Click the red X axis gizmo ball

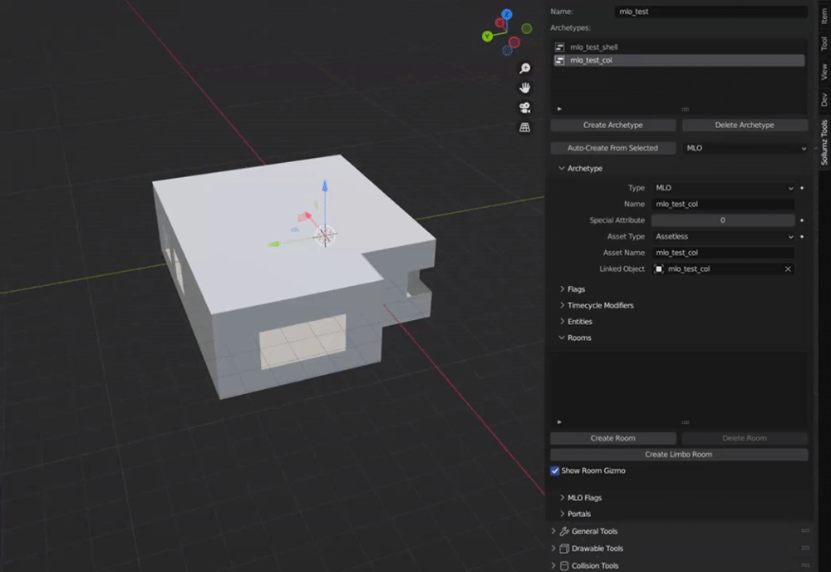[499, 22]
